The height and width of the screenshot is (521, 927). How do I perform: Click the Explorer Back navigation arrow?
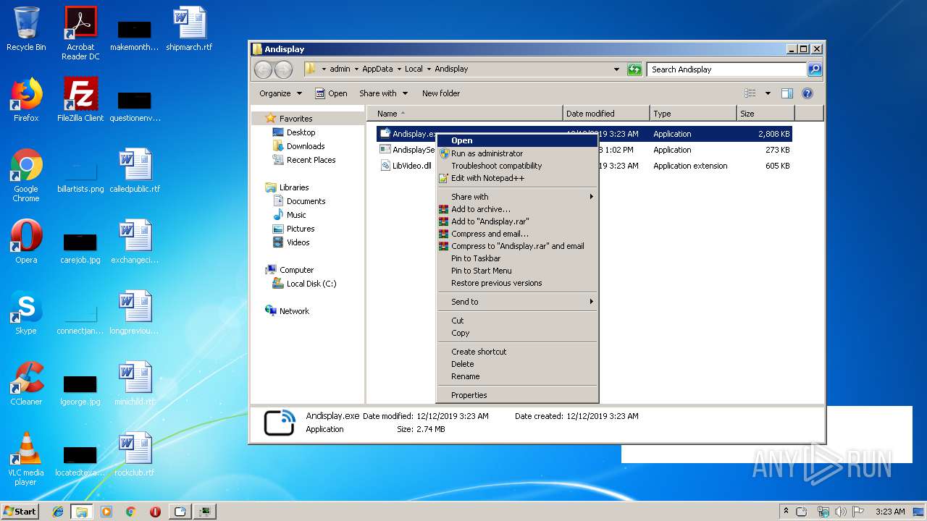(264, 69)
